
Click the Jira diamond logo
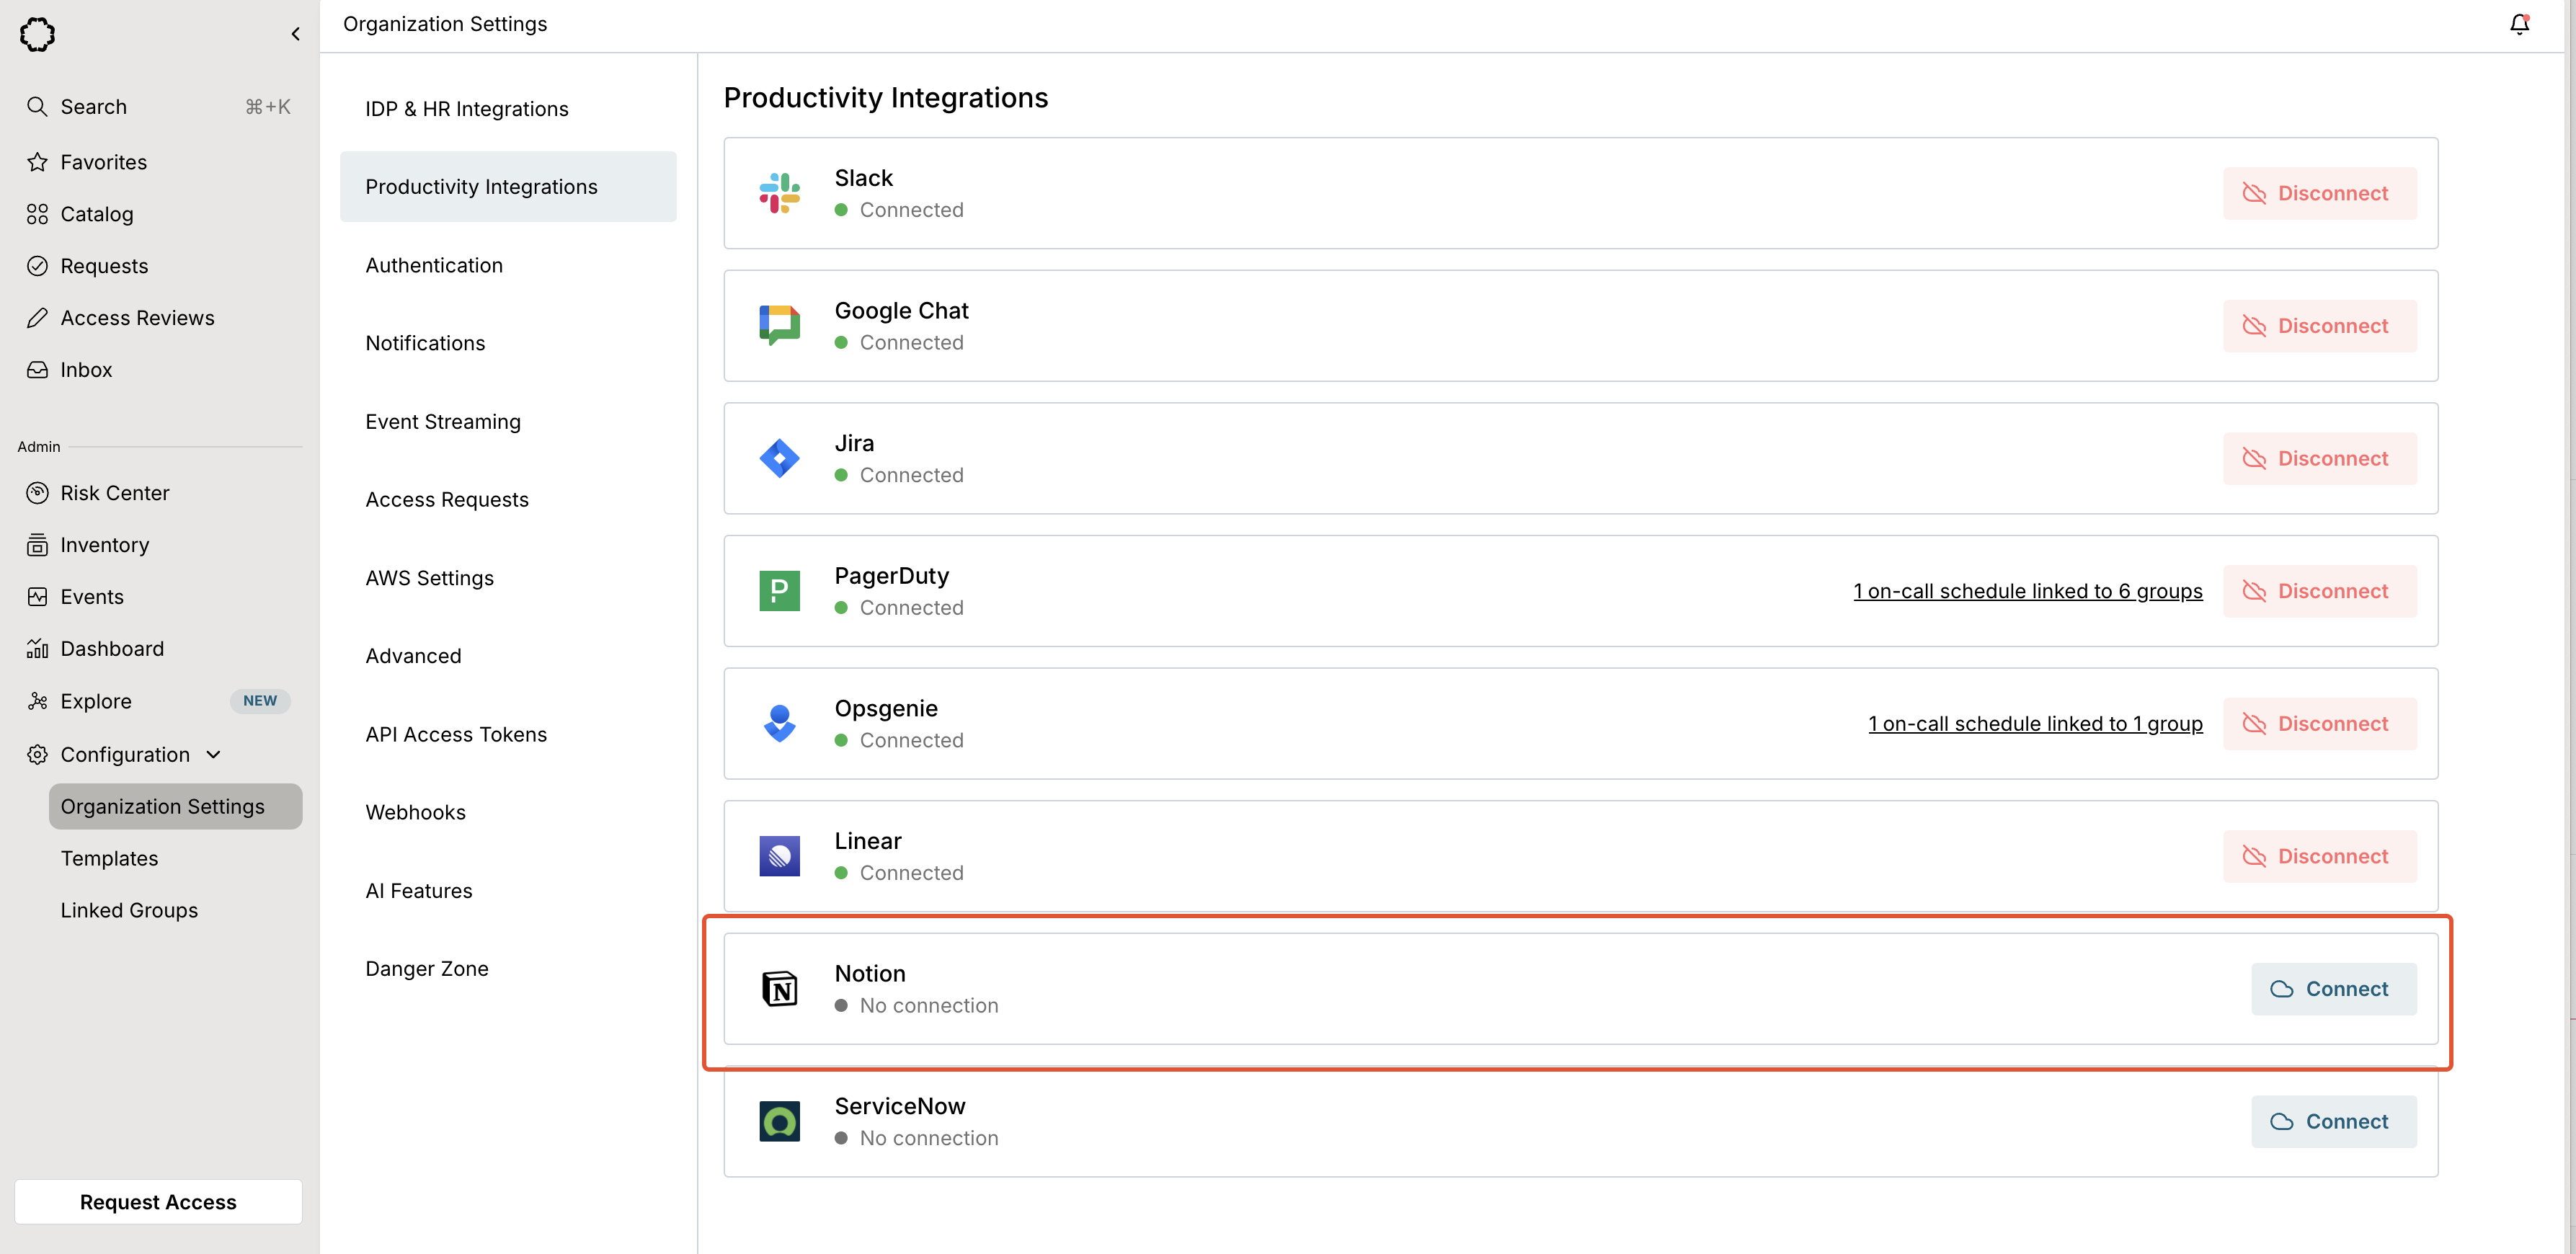click(x=779, y=458)
